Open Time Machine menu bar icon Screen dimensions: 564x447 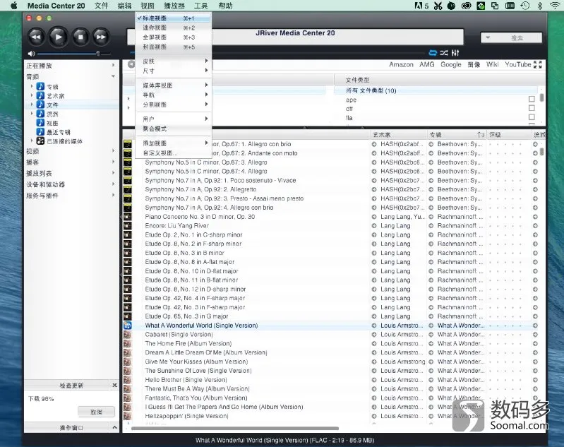click(524, 6)
